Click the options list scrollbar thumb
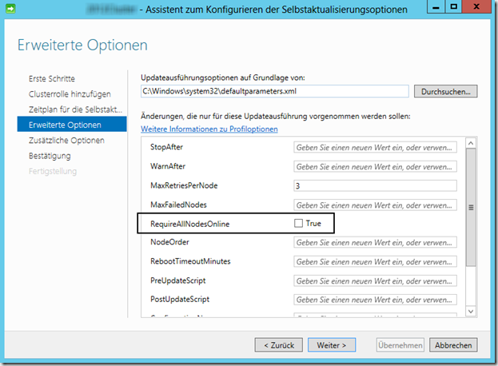This screenshot has height=366, width=498. coord(471,207)
